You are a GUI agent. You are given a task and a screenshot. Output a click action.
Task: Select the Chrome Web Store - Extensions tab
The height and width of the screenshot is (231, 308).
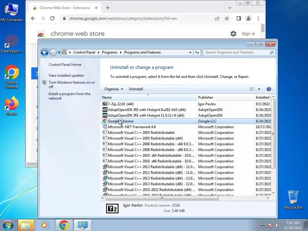(64, 8)
